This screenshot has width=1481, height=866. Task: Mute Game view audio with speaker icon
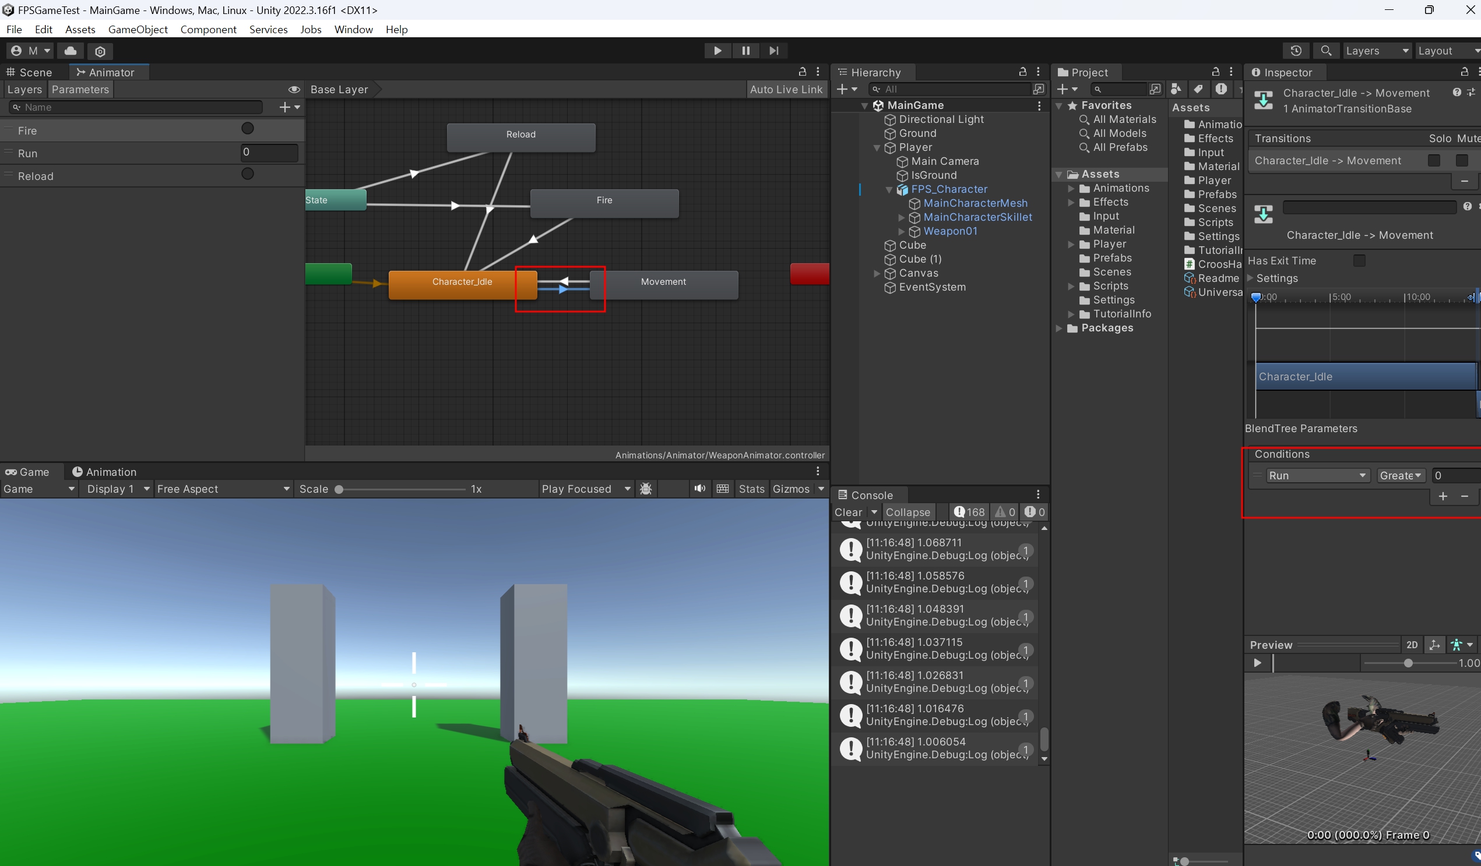coord(699,489)
